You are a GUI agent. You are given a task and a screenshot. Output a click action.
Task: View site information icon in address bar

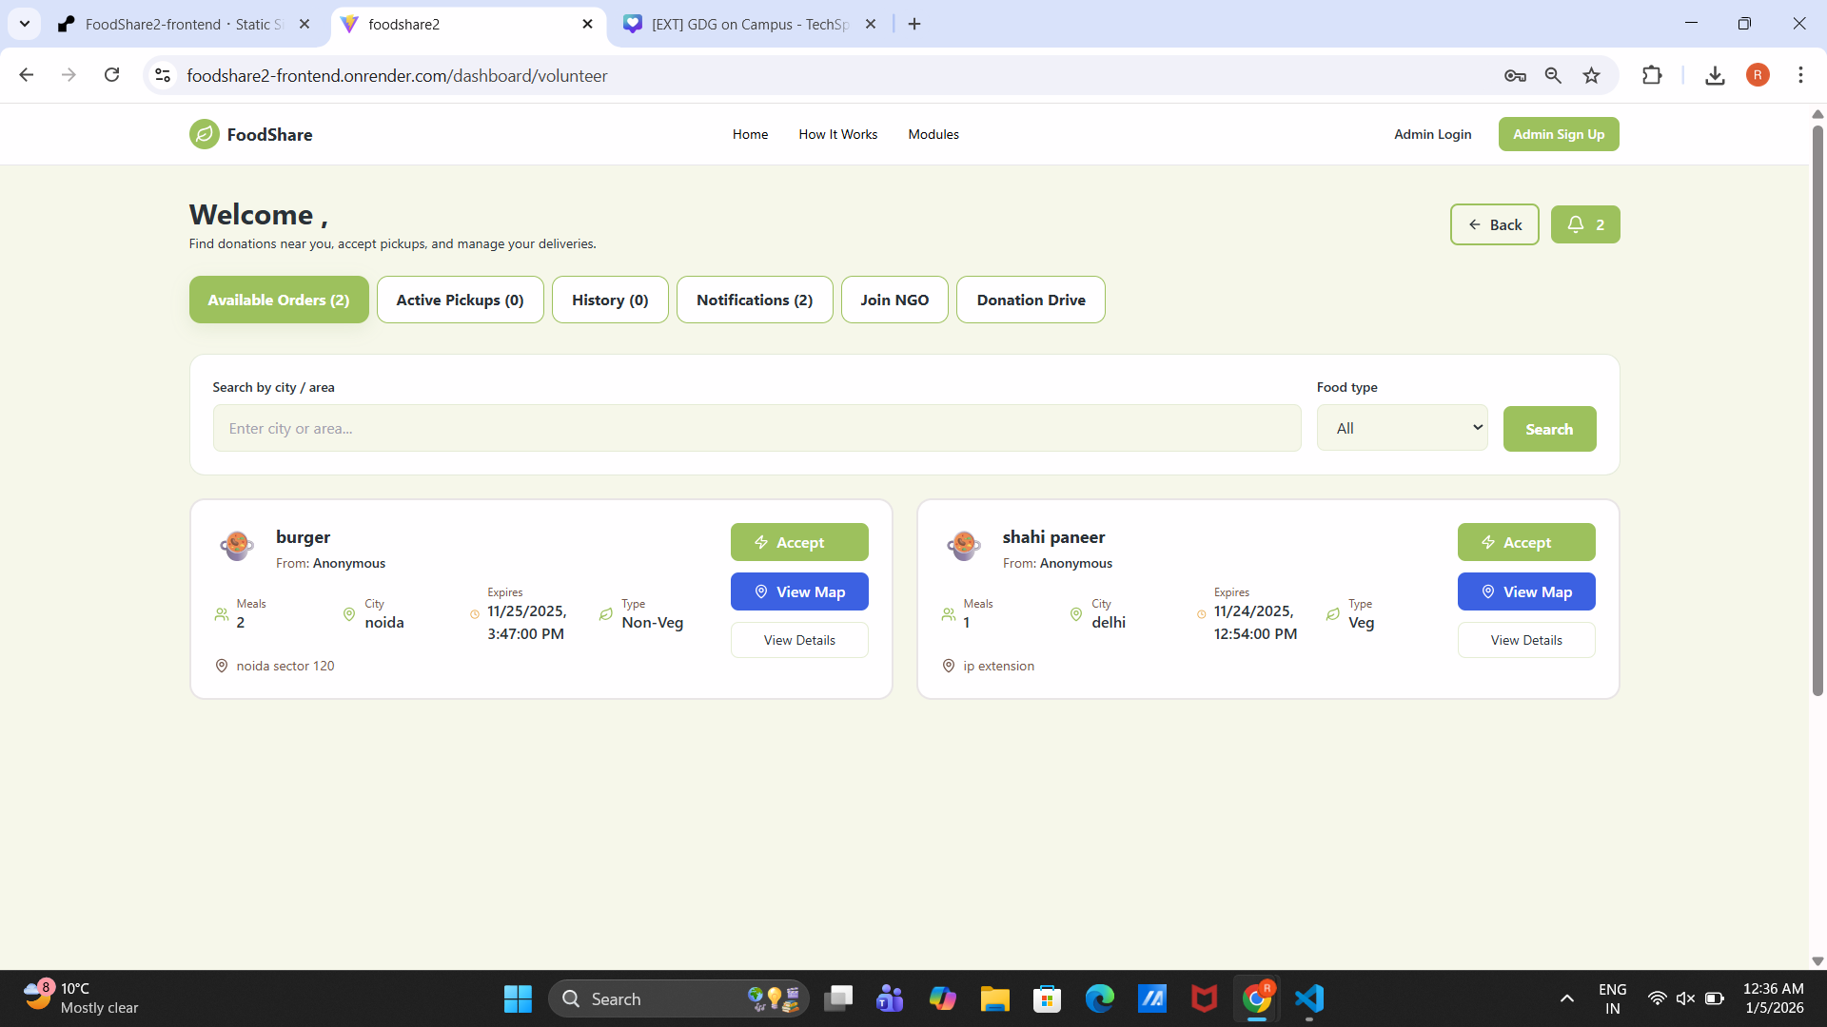163,75
